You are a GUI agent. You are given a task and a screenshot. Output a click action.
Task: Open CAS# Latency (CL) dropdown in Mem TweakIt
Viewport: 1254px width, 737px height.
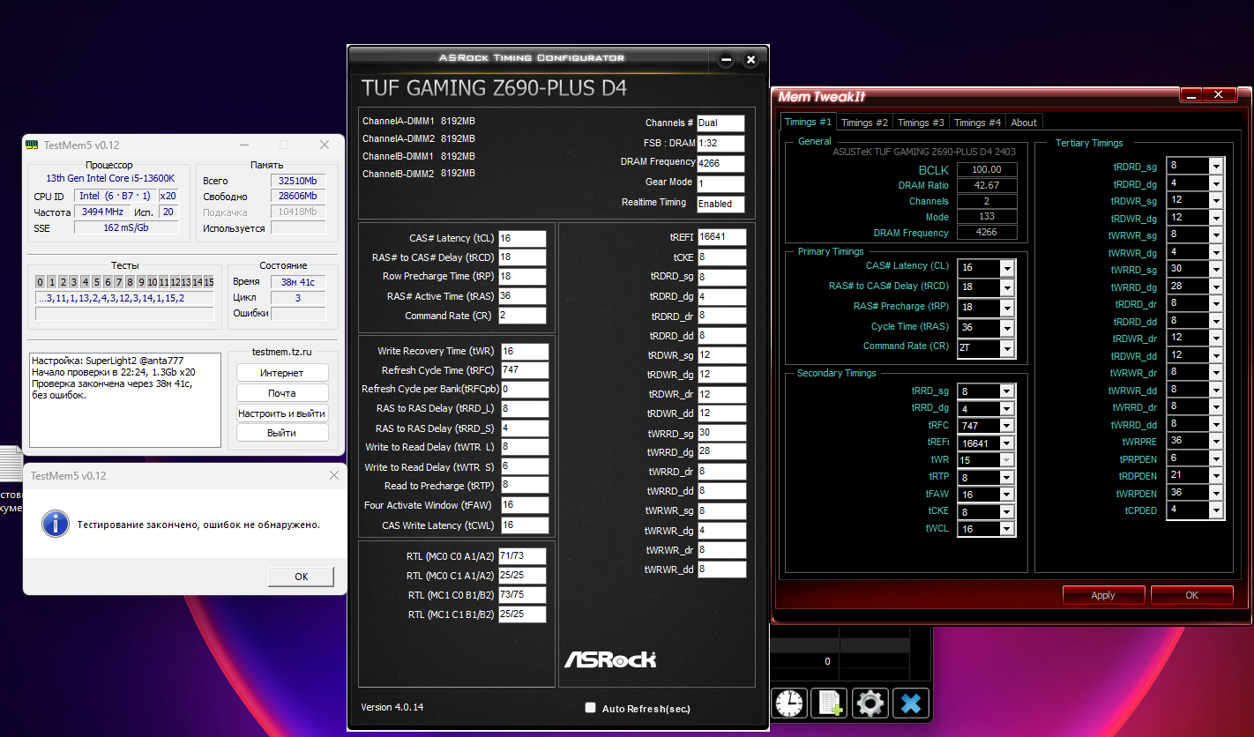(1007, 267)
